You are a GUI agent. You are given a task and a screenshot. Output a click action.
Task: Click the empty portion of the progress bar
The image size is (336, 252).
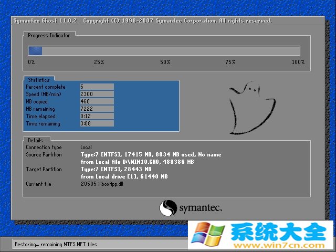[x=171, y=50]
